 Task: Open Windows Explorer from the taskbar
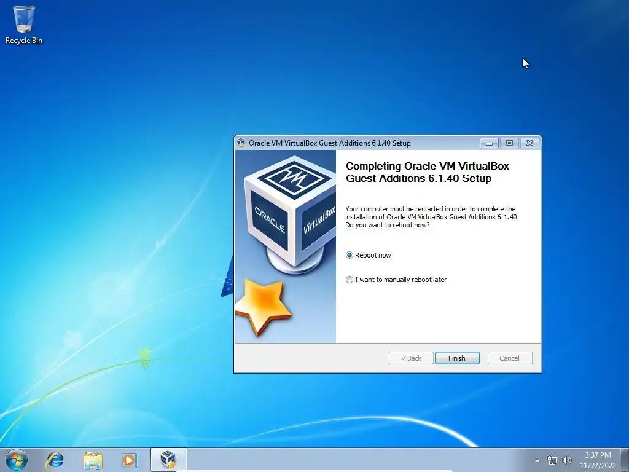coord(93,460)
